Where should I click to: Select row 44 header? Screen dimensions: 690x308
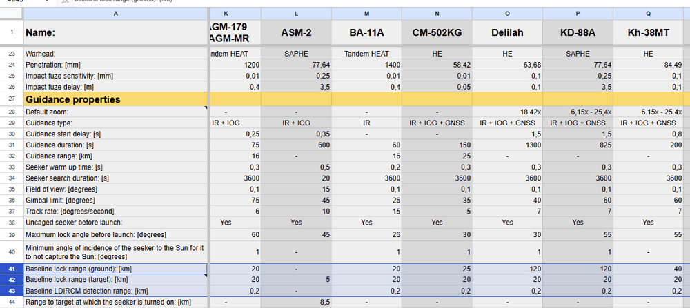pyautogui.click(x=12, y=302)
